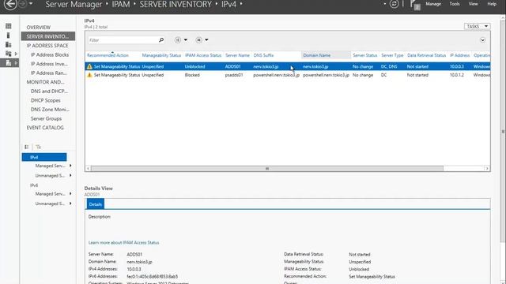Viewport: 506px width, 284px height.
Task: Sort by IPAM Access Status column
Action: (203, 55)
